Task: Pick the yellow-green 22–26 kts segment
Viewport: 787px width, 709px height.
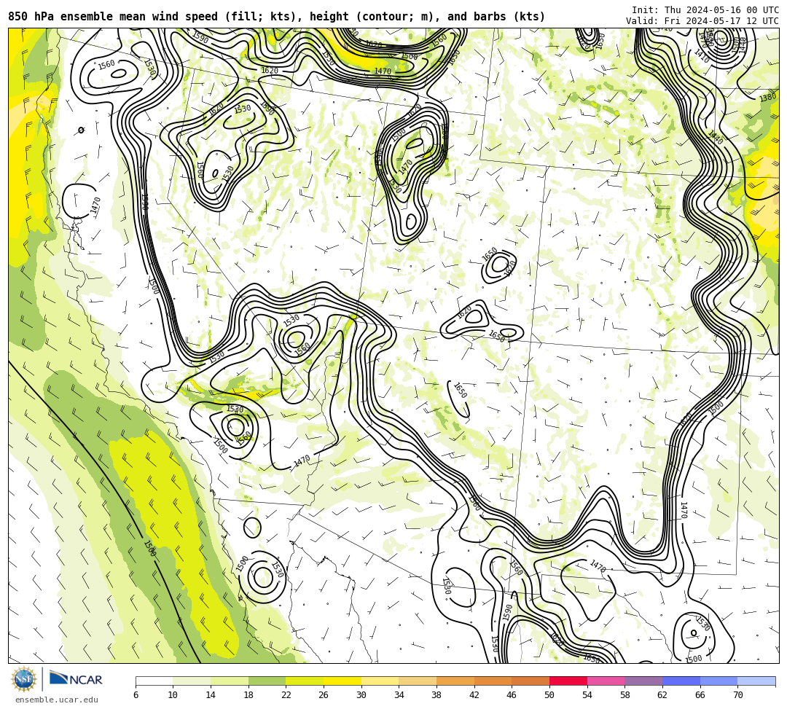Action: [305, 681]
